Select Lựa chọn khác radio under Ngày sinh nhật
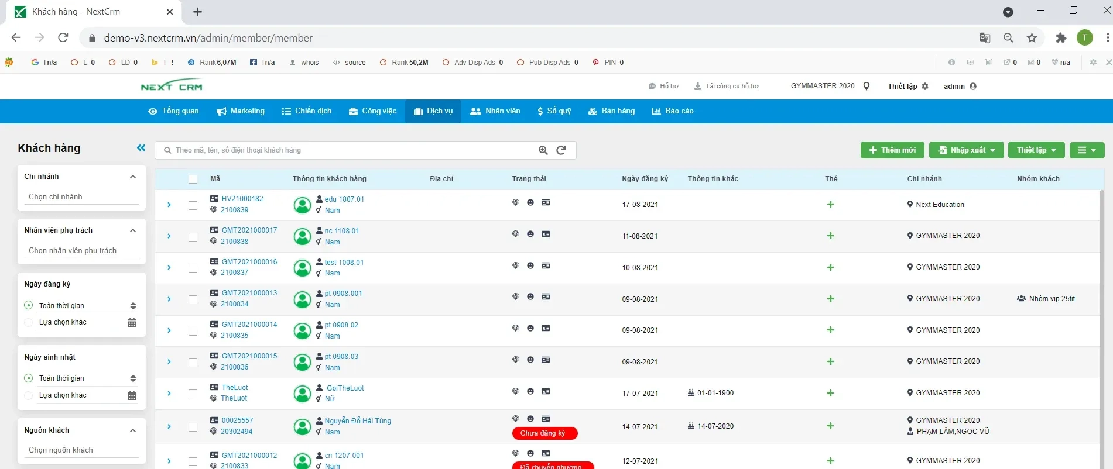 tap(28, 395)
